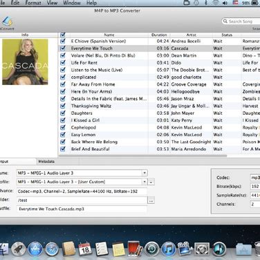Screen dimensions: 260x260
Task: Launch iTunes from the Dock
Action: 169,249
